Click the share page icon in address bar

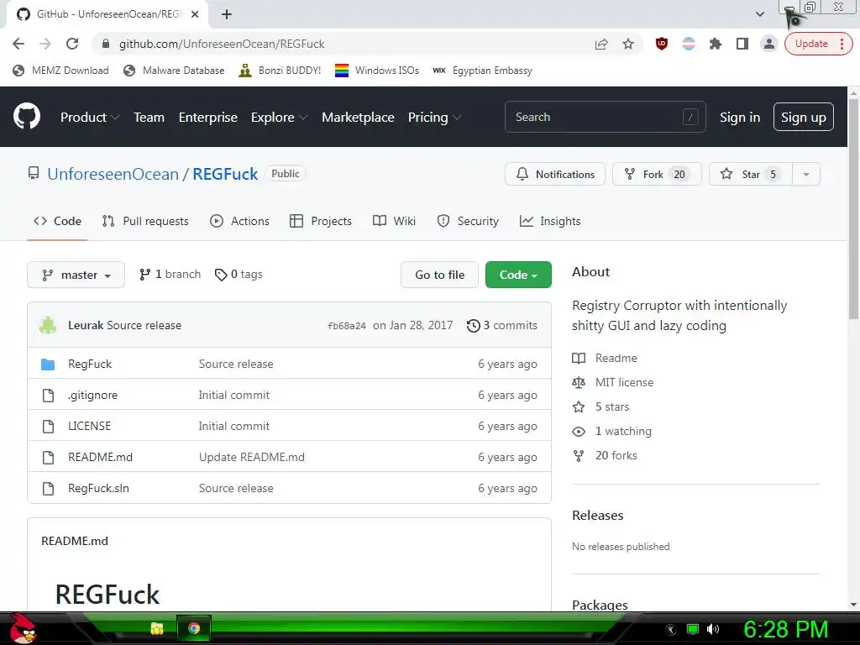click(601, 44)
